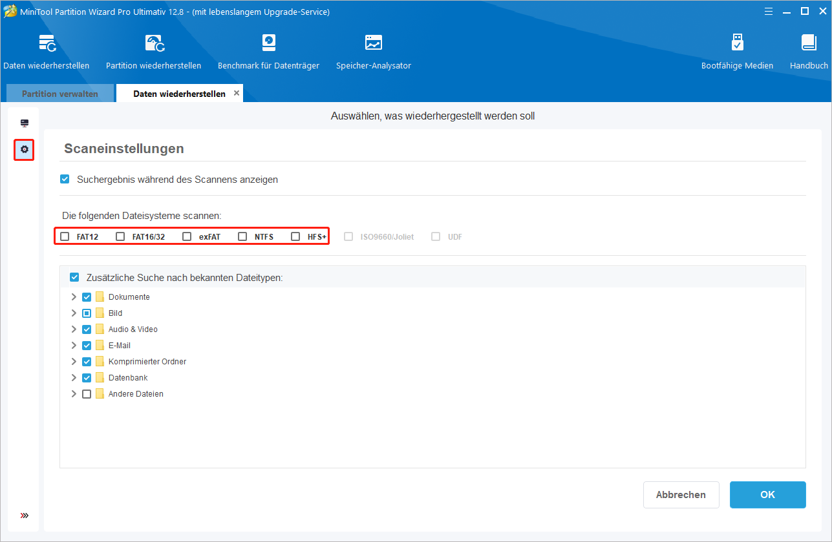Screen dimensions: 832x542
Task: Check the NTFS file system option
Action: [242, 236]
